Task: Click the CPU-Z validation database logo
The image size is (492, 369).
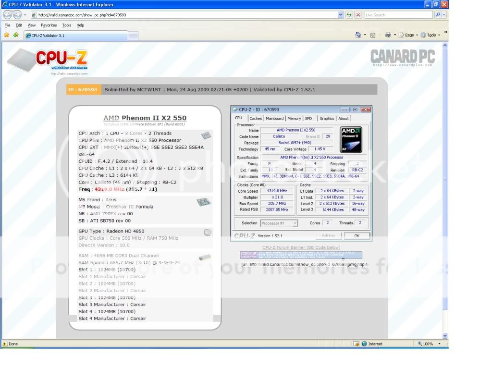Action: (48, 60)
